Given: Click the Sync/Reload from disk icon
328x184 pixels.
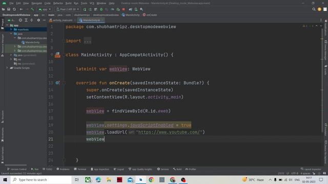Looking at the screenshot, I should coord(14,9).
